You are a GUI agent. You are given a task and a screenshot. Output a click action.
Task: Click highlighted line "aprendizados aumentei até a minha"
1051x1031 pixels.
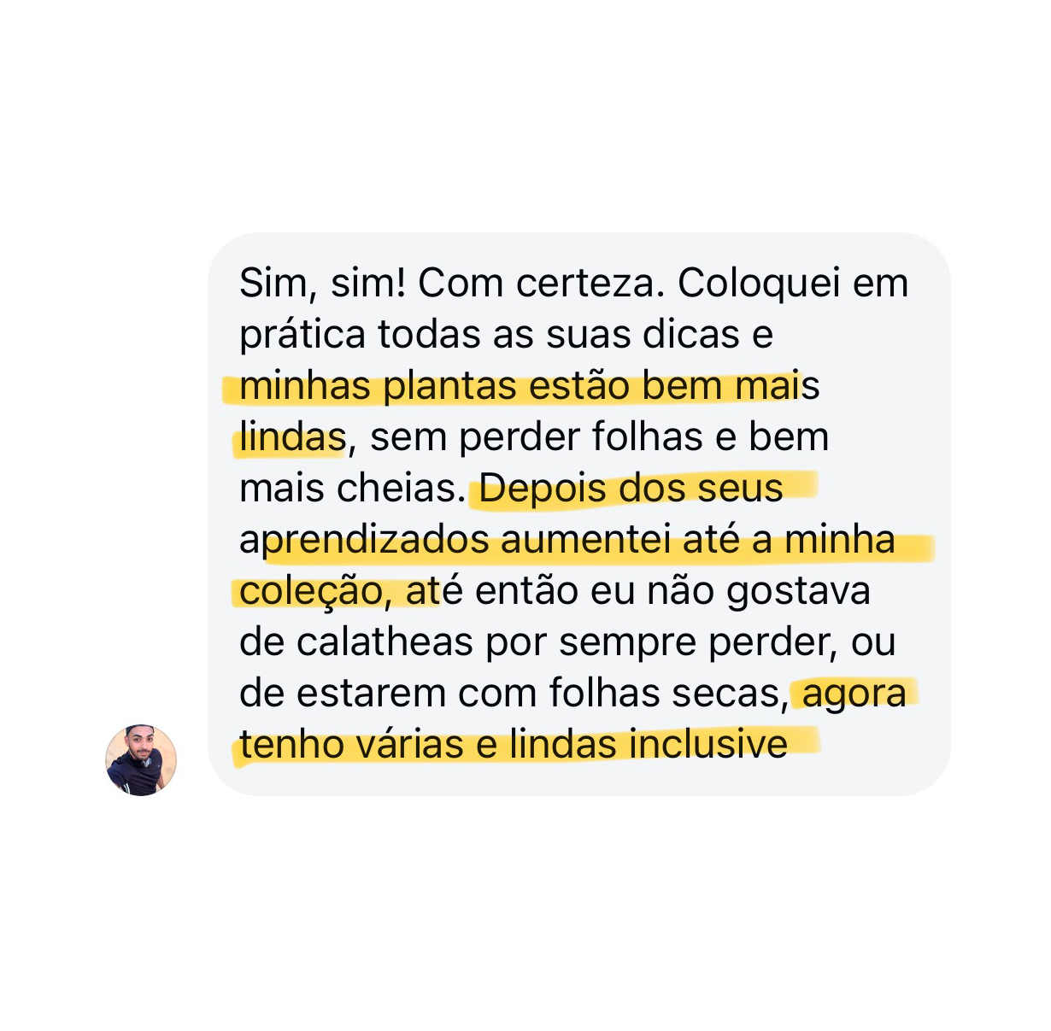coord(567,541)
